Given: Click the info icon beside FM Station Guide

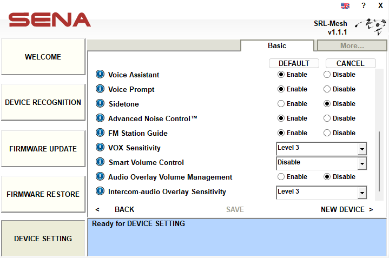Looking at the screenshot, I should tap(100, 133).
